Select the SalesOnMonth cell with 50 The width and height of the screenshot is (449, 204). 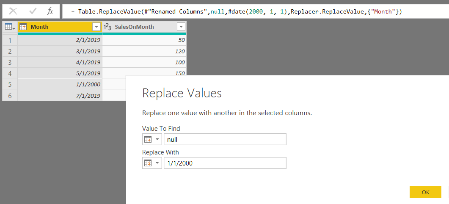[x=144, y=40]
